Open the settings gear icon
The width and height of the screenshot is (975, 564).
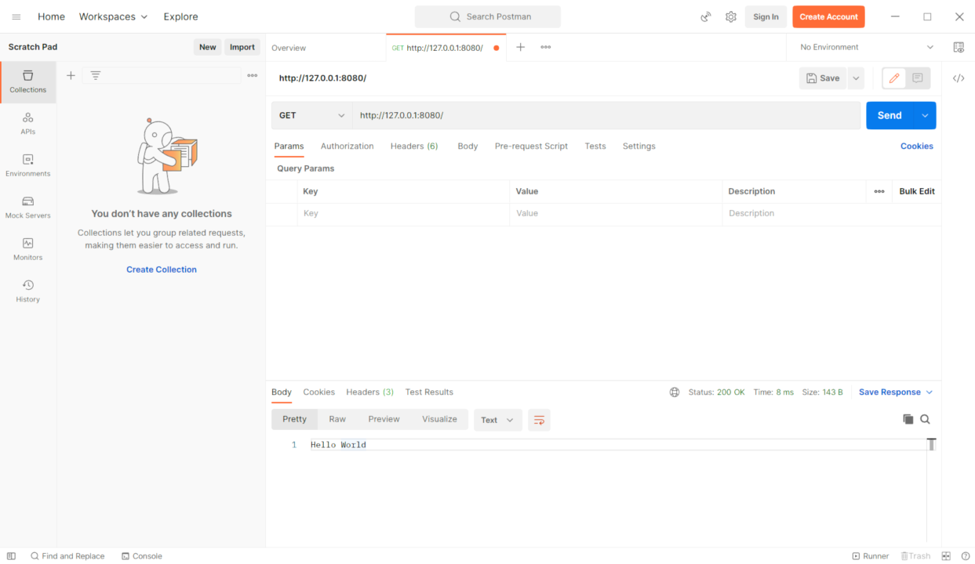731,16
